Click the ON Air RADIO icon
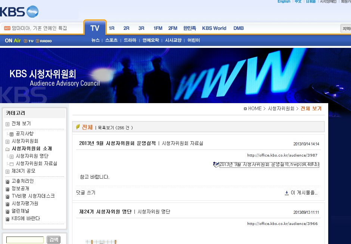This screenshot has height=244, width=351. coord(44,41)
